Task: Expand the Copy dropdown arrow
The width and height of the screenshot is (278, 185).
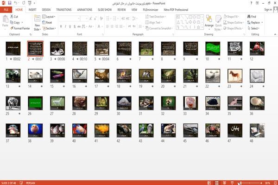Action: pyautogui.click(x=22, y=23)
